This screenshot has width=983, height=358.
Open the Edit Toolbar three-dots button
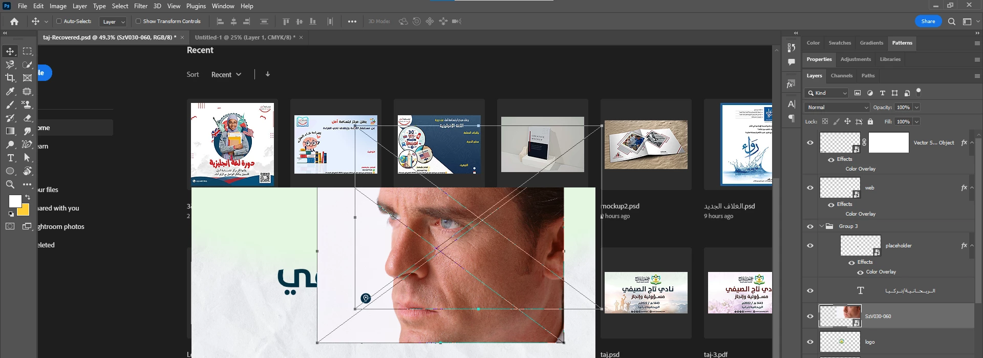(27, 184)
